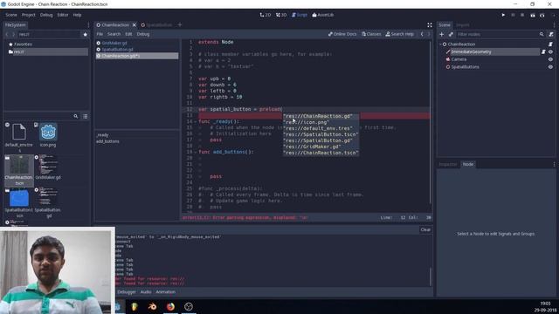Select the FileSystem dock tab
Screen dimensions: 559x314
16,25
